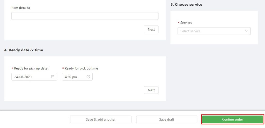Click the 'Ready for pick up date:' label
This screenshot has width=265, height=128.
[x=31, y=68]
